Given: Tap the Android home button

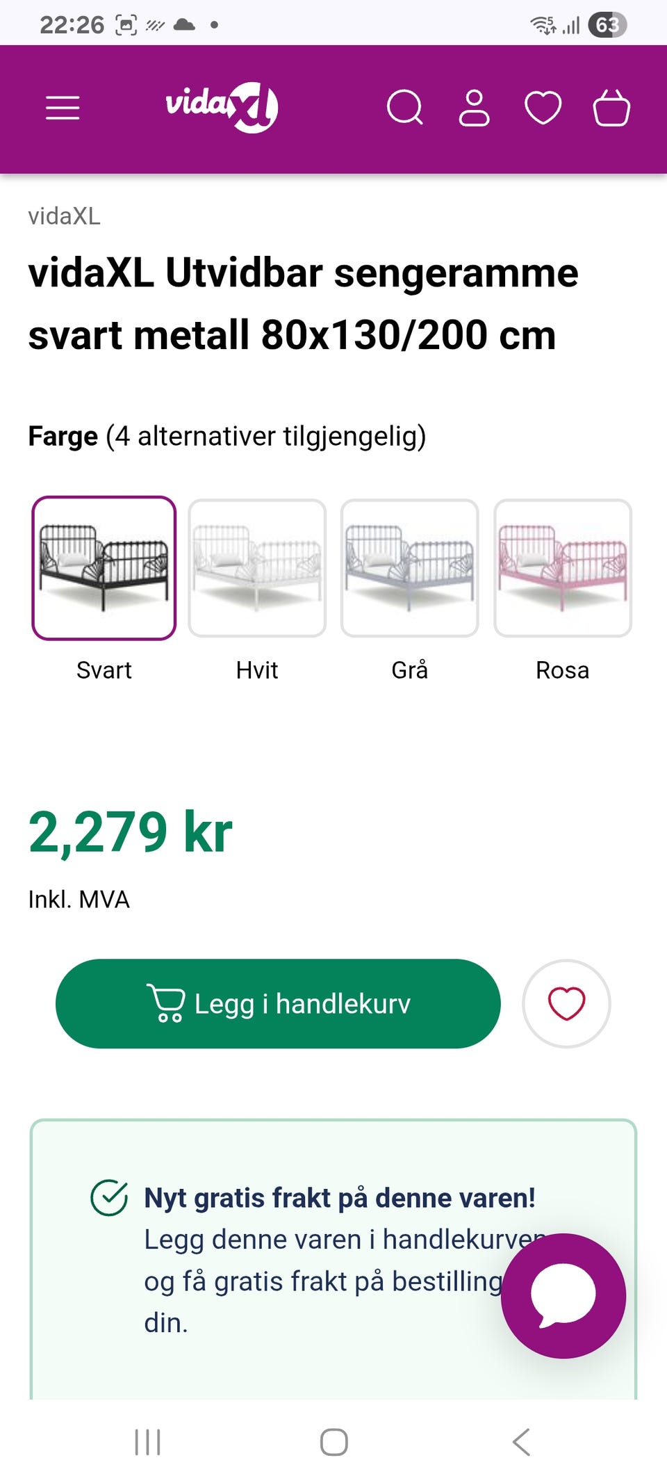Looking at the screenshot, I should 333,1442.
